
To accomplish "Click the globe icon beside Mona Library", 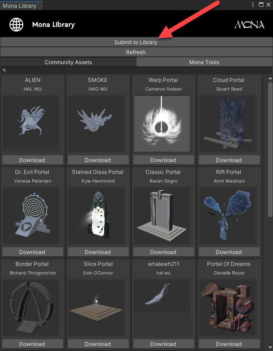I will 16,25.
